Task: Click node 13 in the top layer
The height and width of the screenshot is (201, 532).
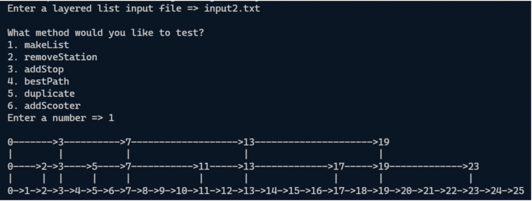Action: point(249,142)
